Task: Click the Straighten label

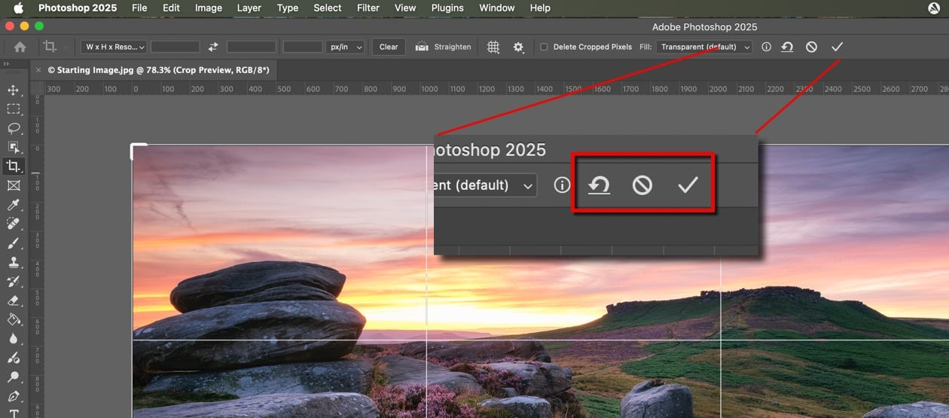Action: click(453, 47)
